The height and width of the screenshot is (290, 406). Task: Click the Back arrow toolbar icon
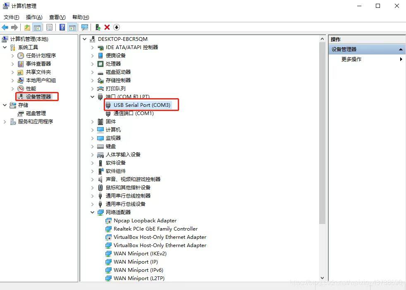click(x=5, y=27)
